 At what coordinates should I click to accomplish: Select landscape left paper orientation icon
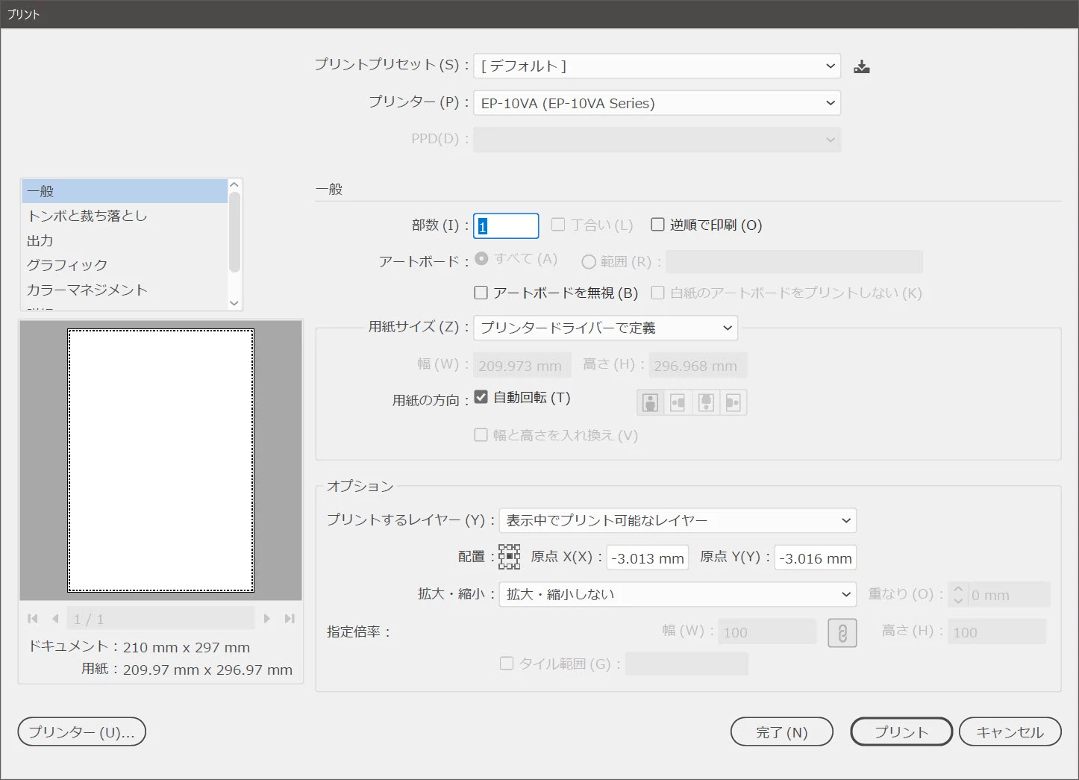pos(678,402)
